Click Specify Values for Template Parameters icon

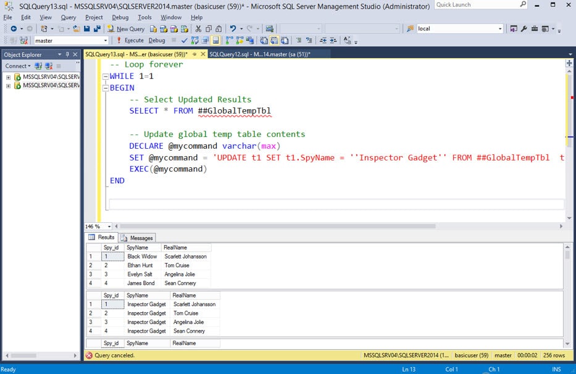(x=347, y=40)
